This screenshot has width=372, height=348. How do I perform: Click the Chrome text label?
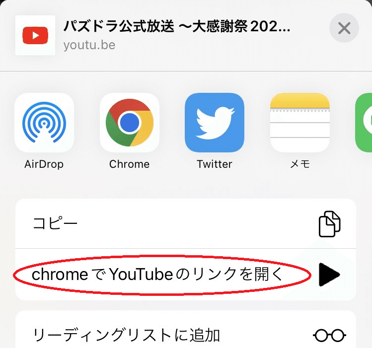pyautogui.click(x=130, y=164)
